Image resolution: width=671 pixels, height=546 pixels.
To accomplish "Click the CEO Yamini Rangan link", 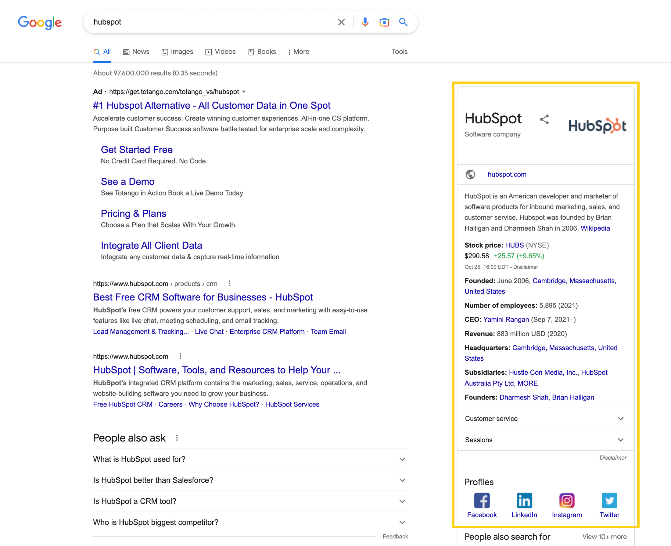I will 506,319.
